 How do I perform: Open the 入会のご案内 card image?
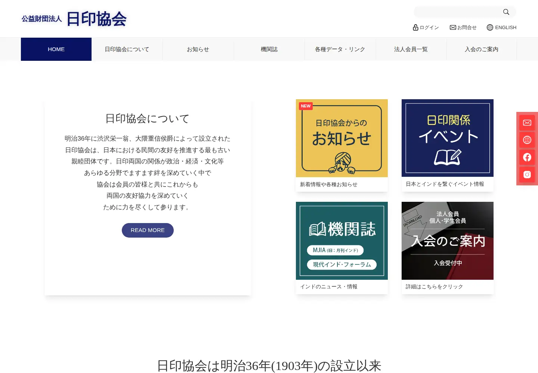coord(448,241)
